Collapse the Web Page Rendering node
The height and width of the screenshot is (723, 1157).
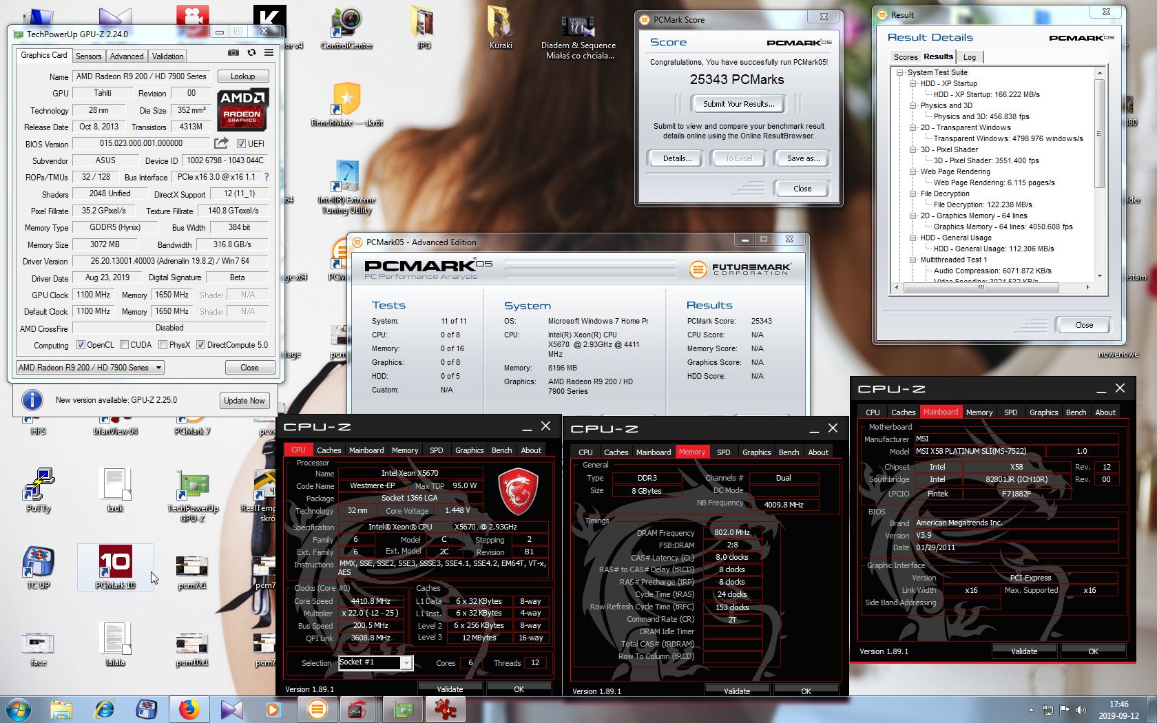point(913,171)
